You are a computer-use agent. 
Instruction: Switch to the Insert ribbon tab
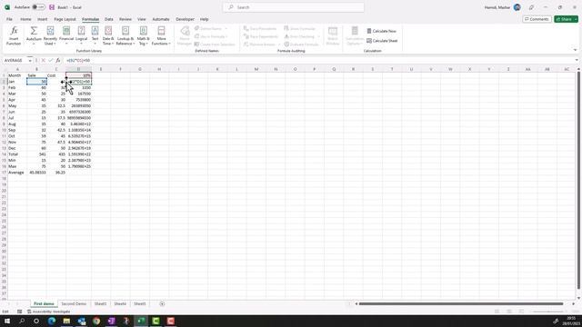(43, 19)
